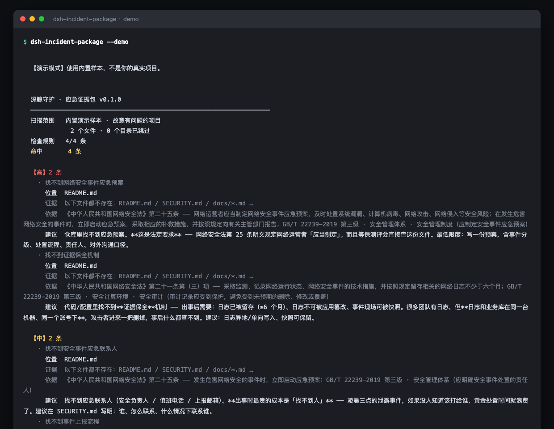
Task: Click the yellow "【中】2 条" severity heading
Action: [x=46, y=338]
